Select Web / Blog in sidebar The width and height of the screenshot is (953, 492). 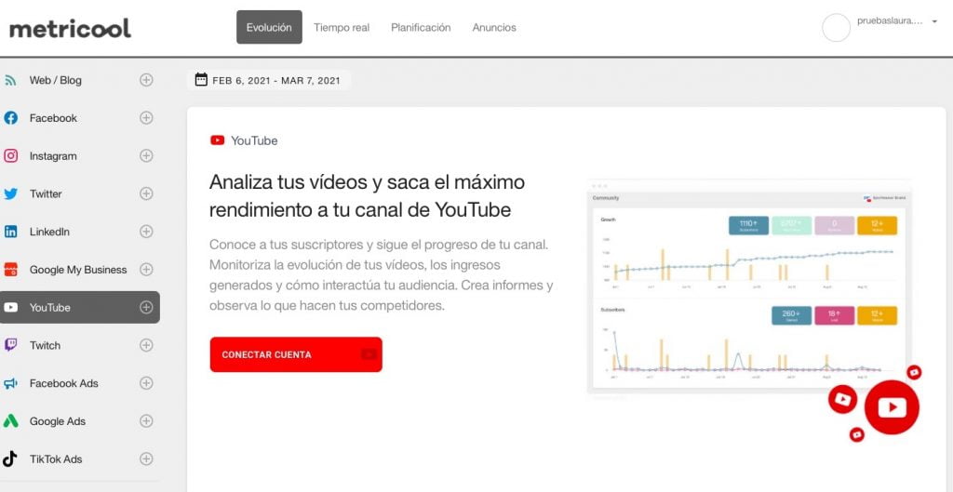click(55, 80)
